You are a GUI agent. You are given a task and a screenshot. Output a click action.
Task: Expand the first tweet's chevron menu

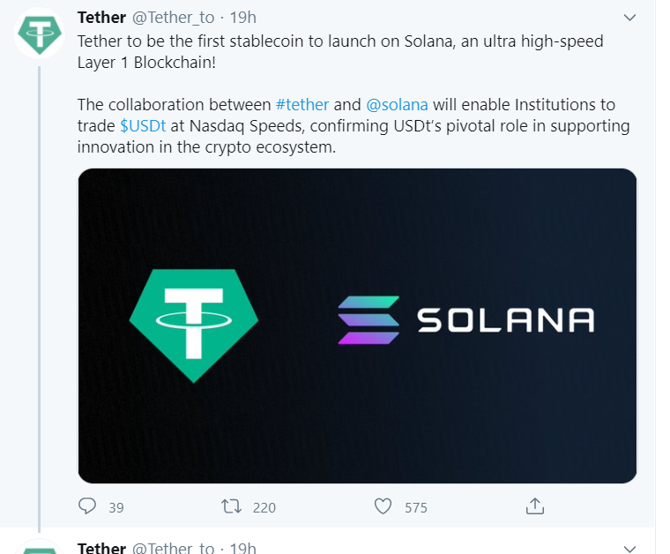629,18
